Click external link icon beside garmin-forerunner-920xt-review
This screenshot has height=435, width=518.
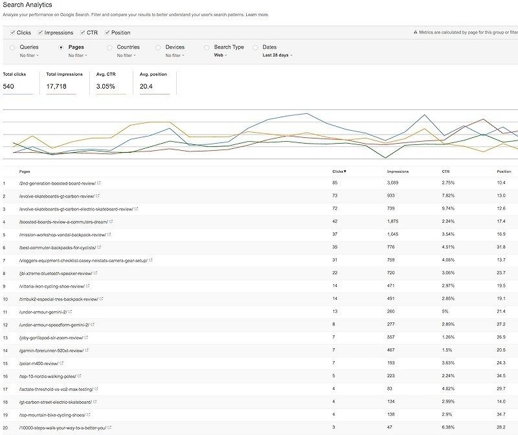click(87, 350)
